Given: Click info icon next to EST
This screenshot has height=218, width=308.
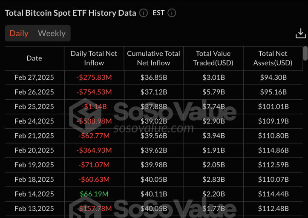Looking at the screenshot, I should 172,13.
